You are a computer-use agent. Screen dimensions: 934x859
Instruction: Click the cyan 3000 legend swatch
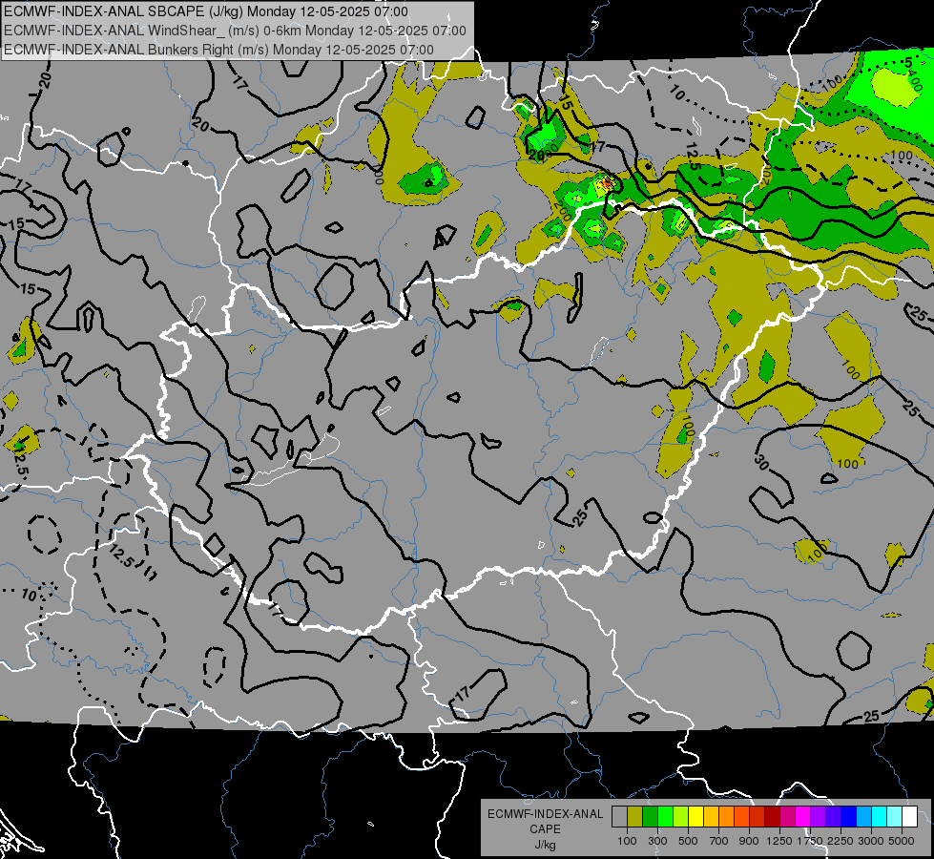(880, 817)
